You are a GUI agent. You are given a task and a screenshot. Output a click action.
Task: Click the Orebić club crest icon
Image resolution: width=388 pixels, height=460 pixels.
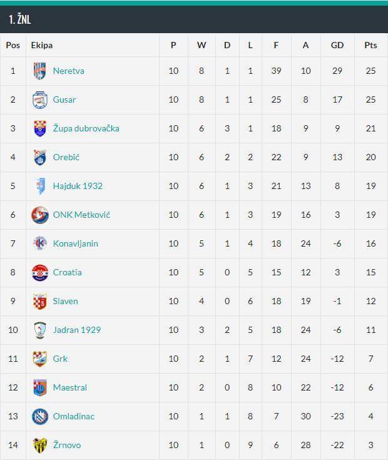(39, 157)
